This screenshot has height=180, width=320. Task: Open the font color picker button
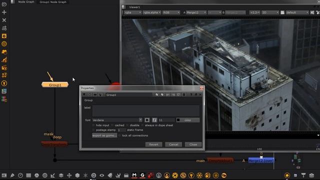[188, 120]
